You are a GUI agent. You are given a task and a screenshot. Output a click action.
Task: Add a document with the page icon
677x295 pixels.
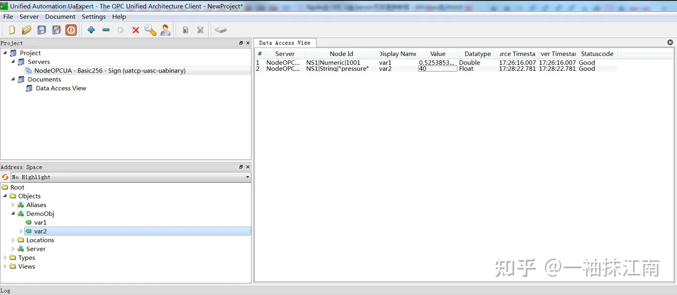pyautogui.click(x=186, y=30)
